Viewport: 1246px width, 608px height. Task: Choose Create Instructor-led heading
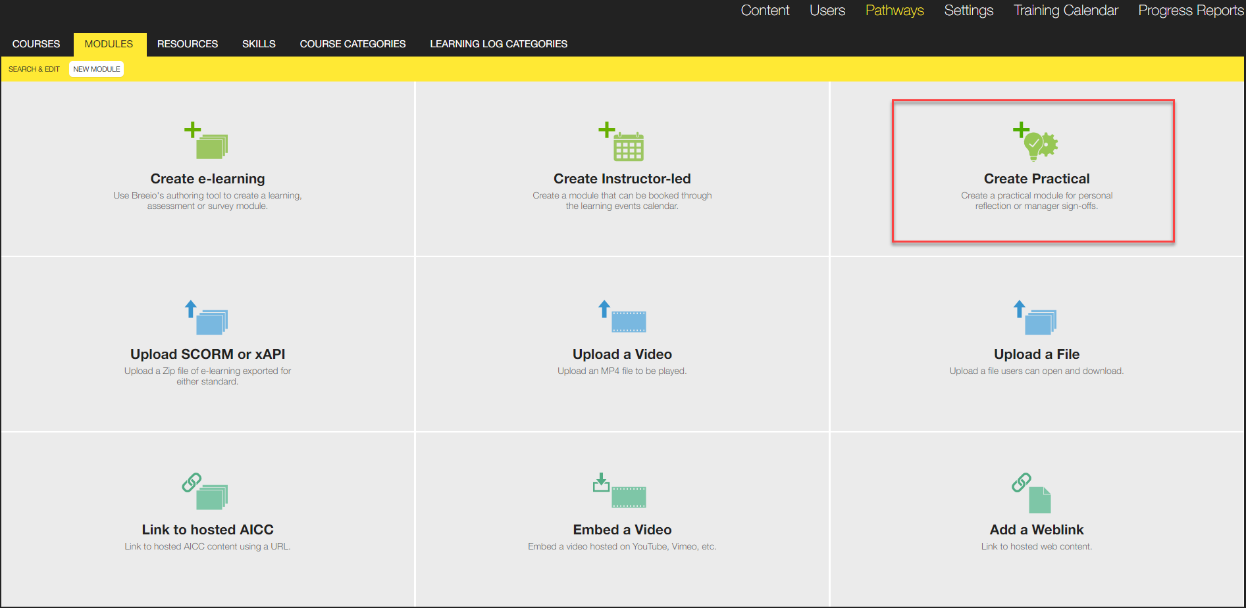622,179
